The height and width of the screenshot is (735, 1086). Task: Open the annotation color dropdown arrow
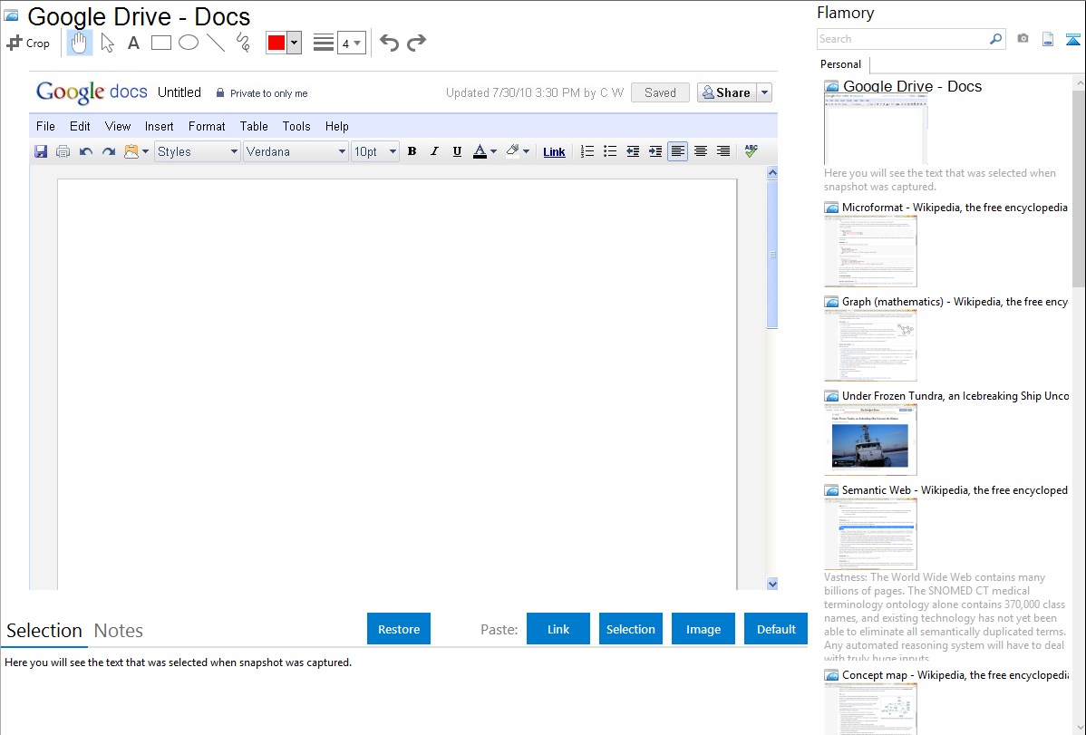click(x=295, y=43)
